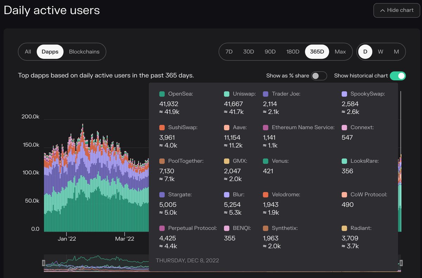Viewport: 422px width, 278px height.
Task: Click the Aave value 11,154
Action: click(x=232, y=138)
